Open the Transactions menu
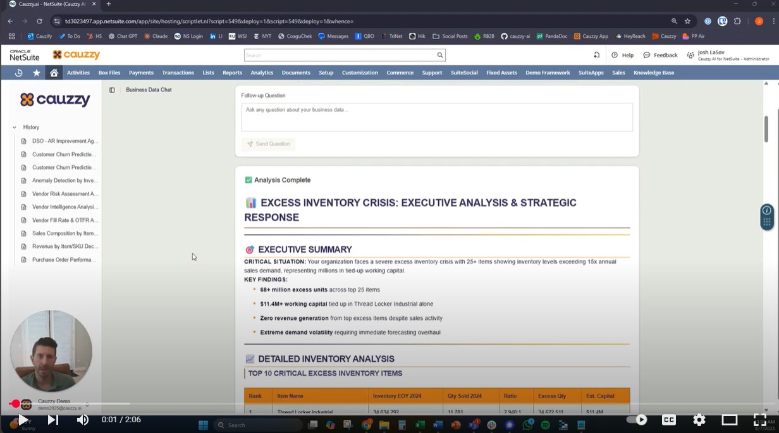779x433 pixels. coord(178,73)
